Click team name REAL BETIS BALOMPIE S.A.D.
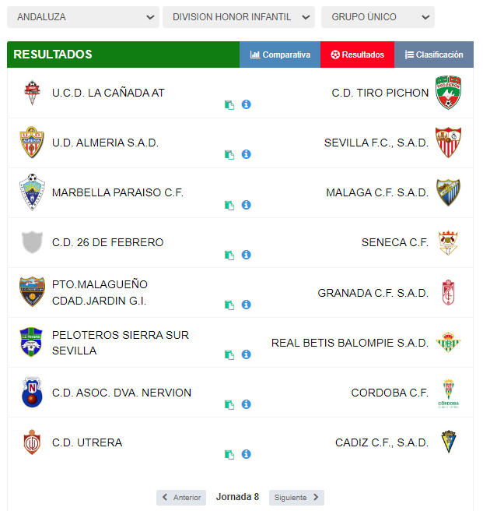Viewport: 483px width, 511px height. tap(350, 343)
